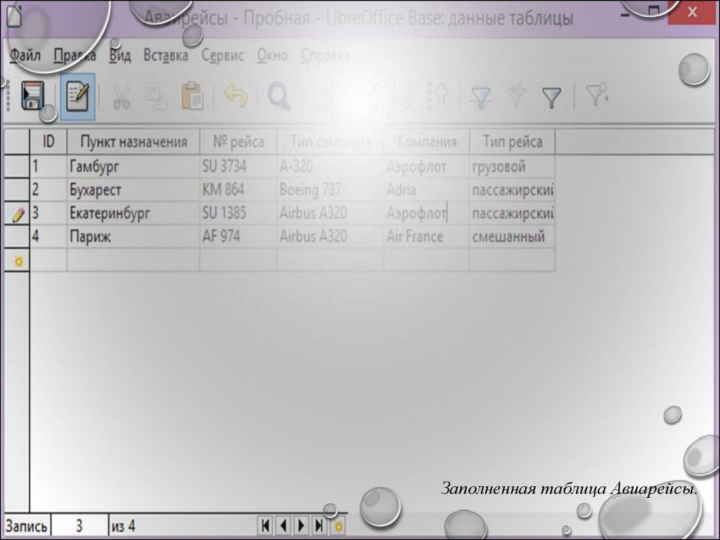Go to next record arrow
Viewport: 720px width, 540px height.
pos(301,525)
